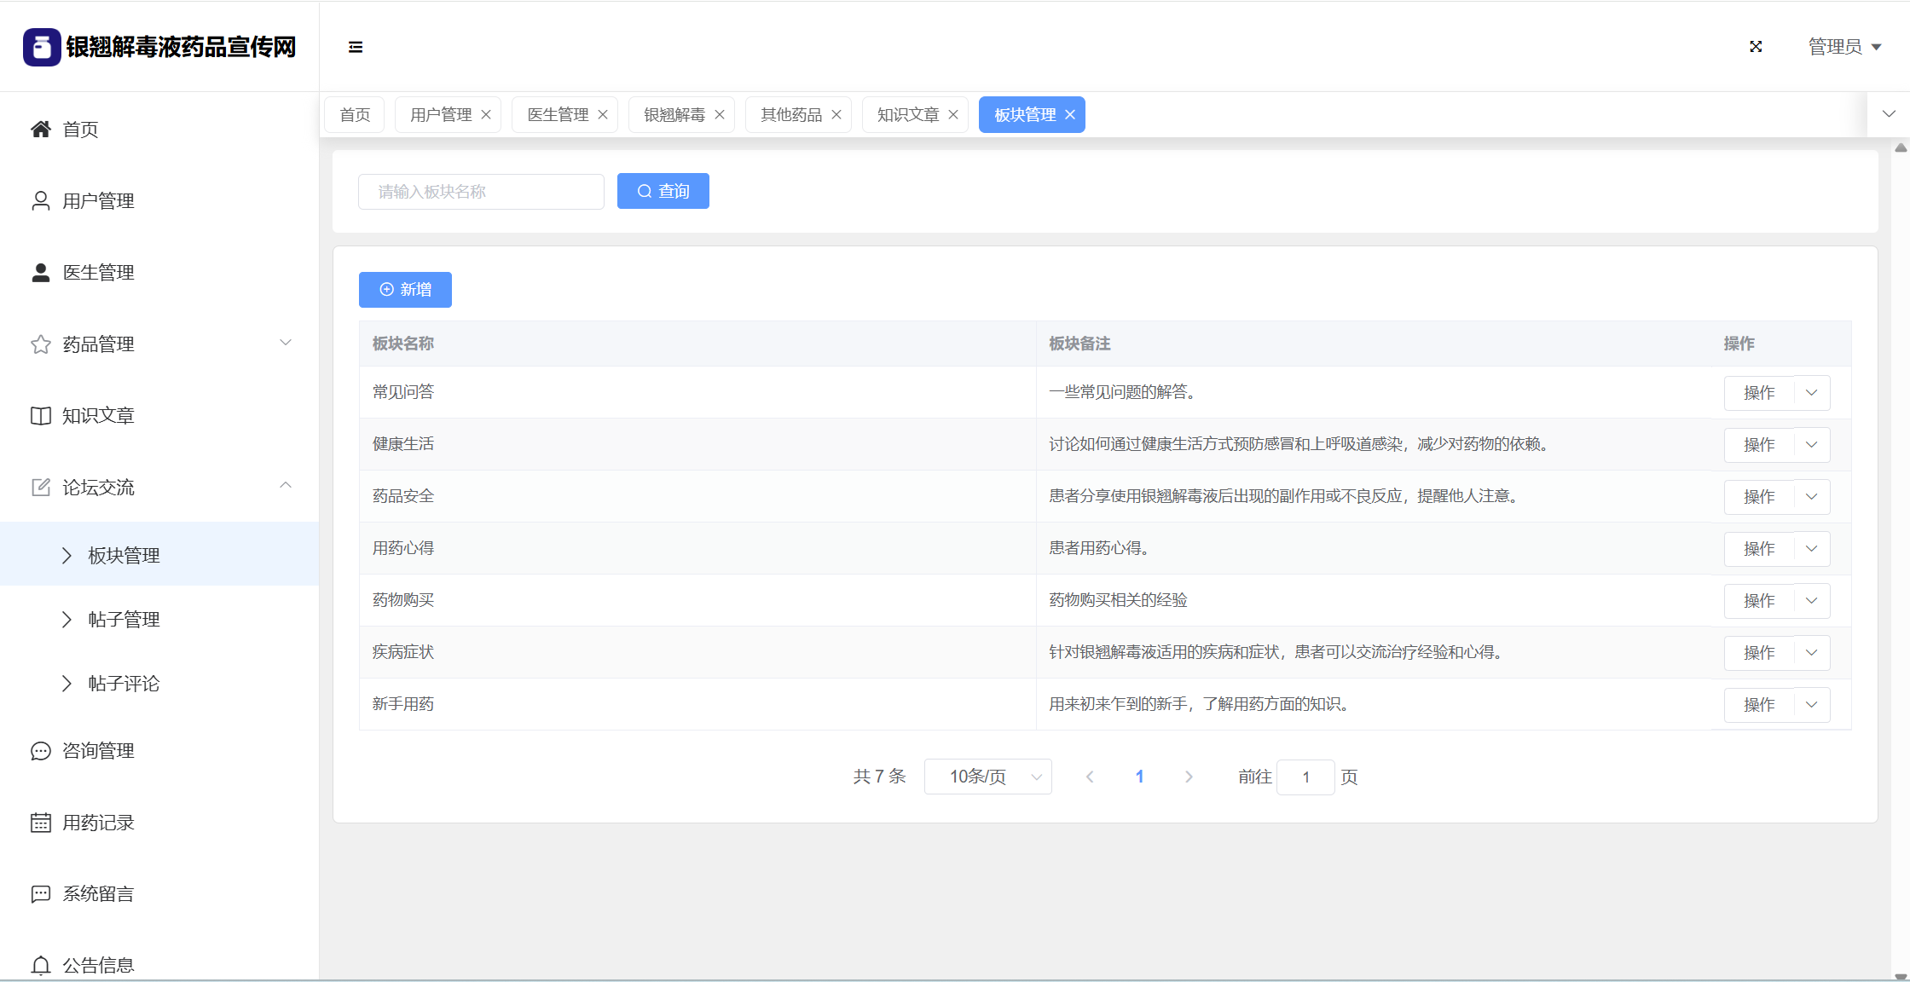Close the 知识文章 tab
Viewport: 1910px width, 982px height.
pos(953,115)
